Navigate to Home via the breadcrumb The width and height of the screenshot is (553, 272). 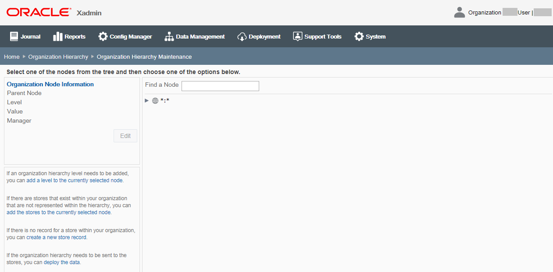coord(11,57)
